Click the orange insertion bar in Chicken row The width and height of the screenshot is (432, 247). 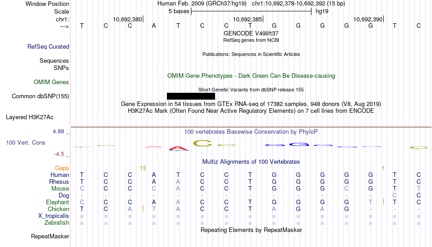(x=143, y=209)
